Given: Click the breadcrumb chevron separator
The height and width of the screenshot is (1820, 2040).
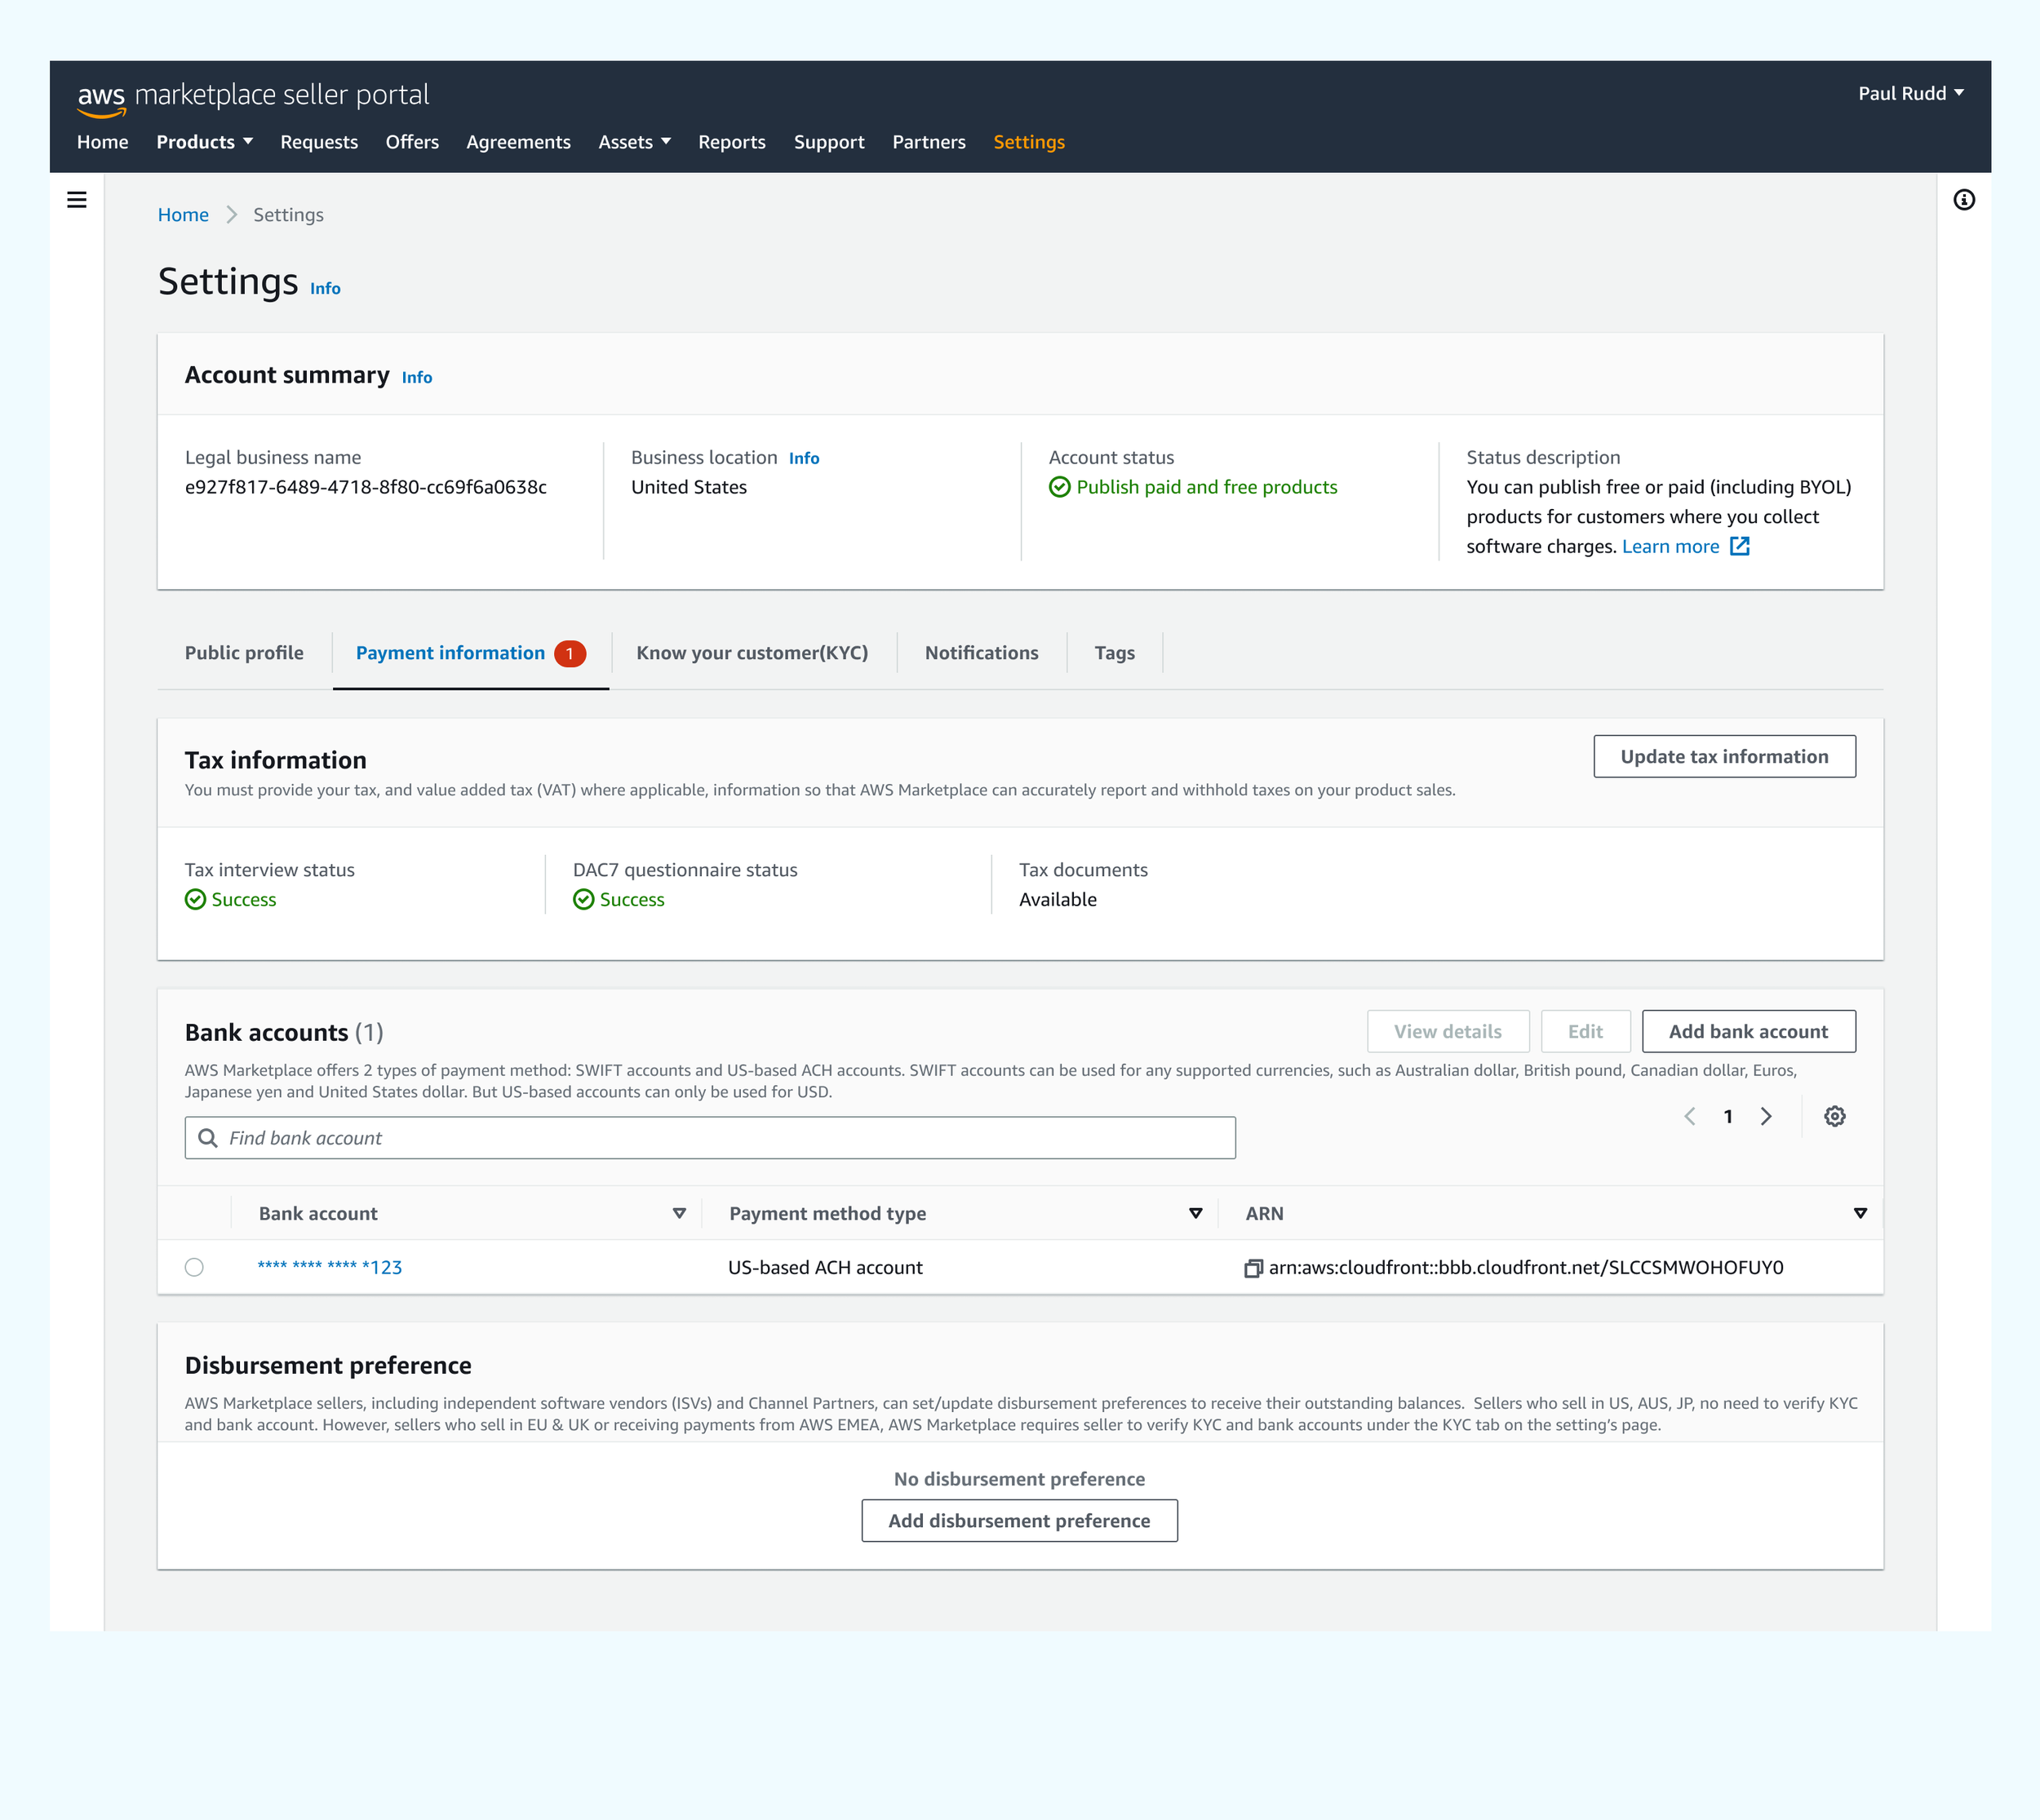Looking at the screenshot, I should pos(231,215).
